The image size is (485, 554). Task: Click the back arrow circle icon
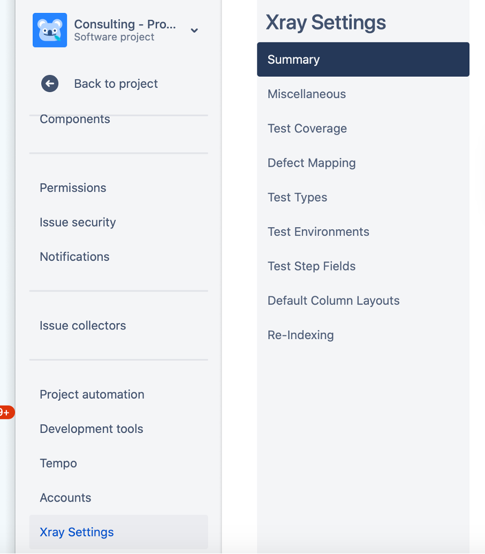tap(50, 84)
